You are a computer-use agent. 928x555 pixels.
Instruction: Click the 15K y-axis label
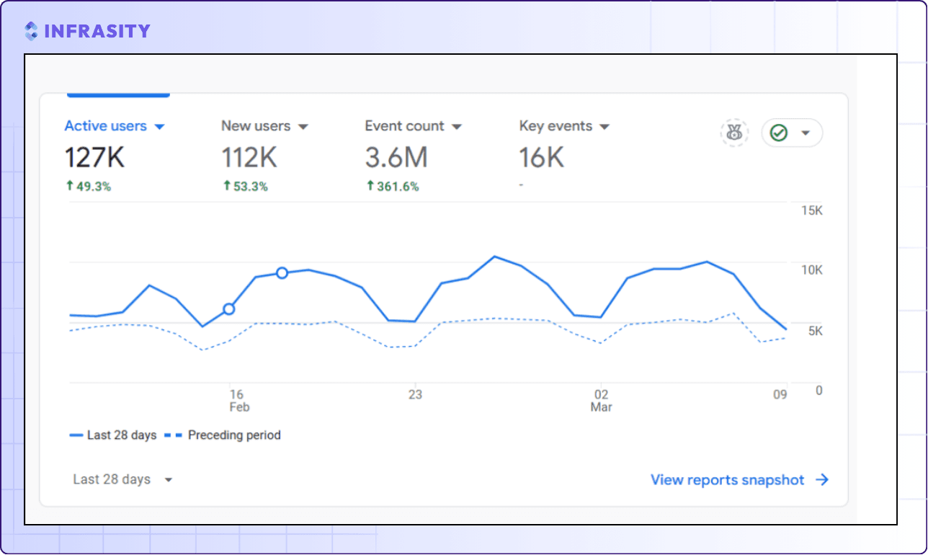coord(811,210)
